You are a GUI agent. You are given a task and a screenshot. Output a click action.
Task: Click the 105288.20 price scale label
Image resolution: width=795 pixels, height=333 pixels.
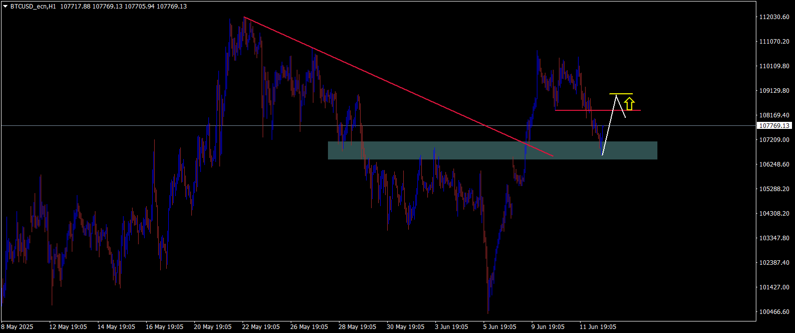(x=774, y=189)
